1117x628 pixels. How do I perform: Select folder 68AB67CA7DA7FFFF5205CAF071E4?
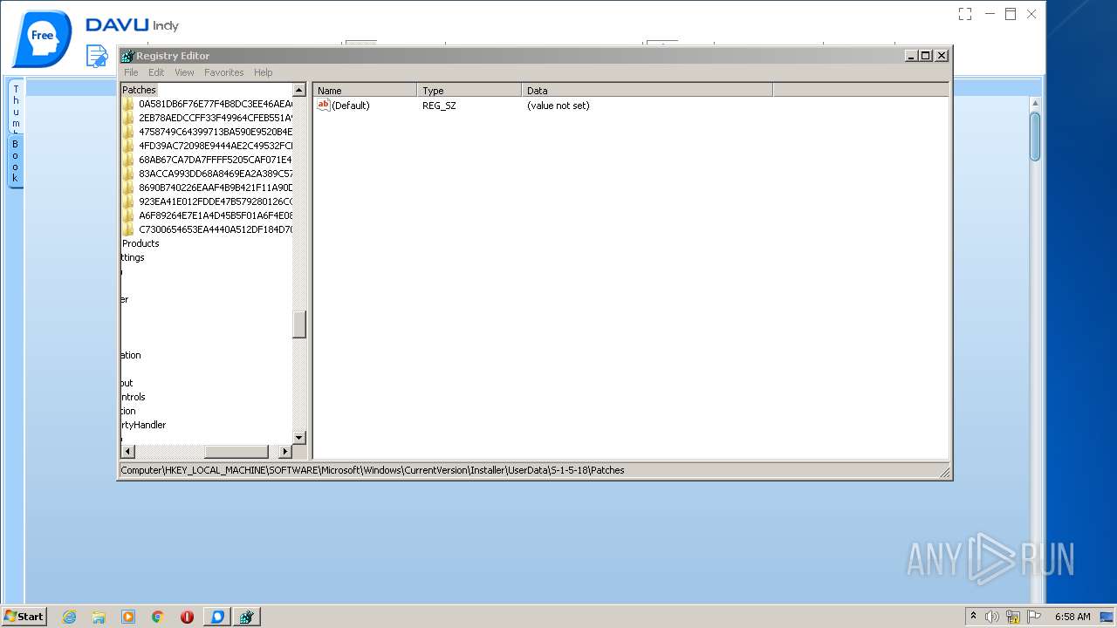216,160
